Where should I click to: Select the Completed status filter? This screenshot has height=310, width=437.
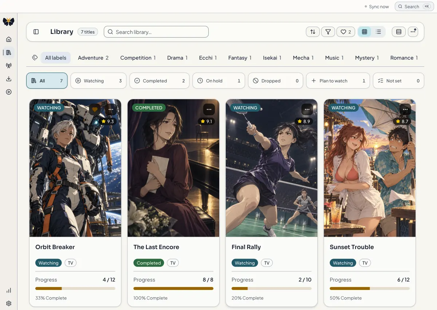tap(160, 81)
